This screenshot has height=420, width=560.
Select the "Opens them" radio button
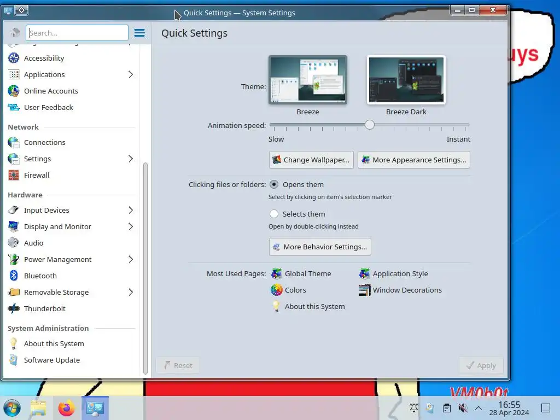point(274,184)
